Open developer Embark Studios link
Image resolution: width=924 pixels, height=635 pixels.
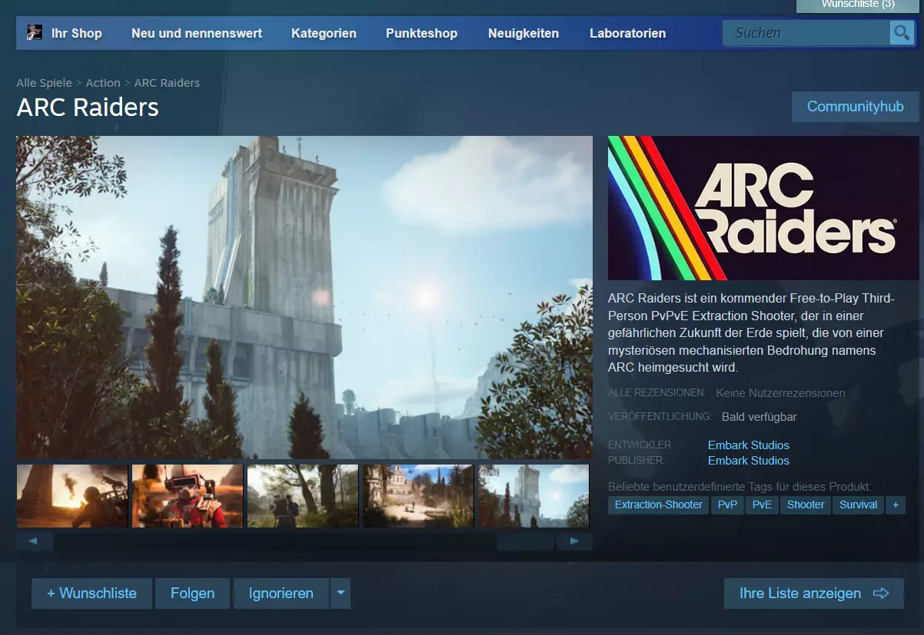click(x=749, y=445)
